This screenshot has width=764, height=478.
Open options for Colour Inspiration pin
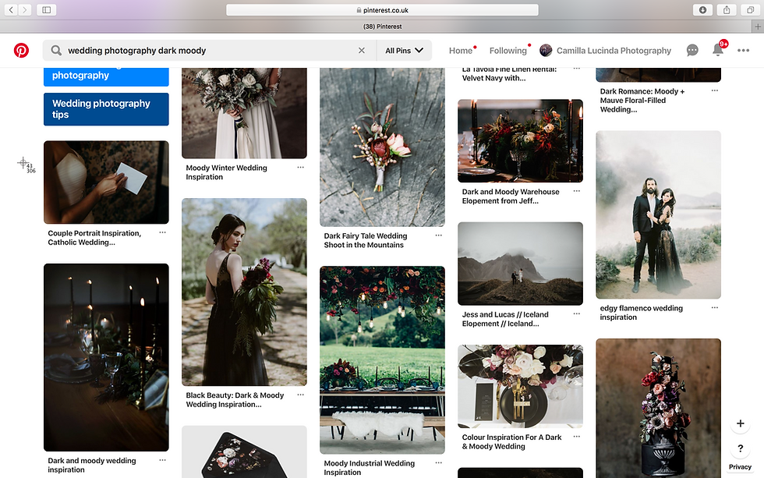coord(577,437)
